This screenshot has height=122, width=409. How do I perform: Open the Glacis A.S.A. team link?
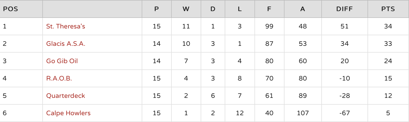(x=66, y=44)
